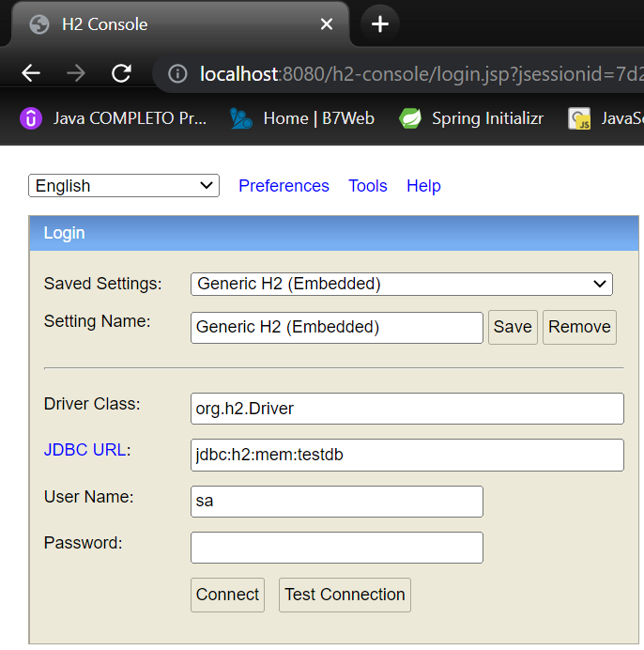This screenshot has height=650, width=644.
Task: Open the Preferences link
Action: pyautogui.click(x=284, y=186)
